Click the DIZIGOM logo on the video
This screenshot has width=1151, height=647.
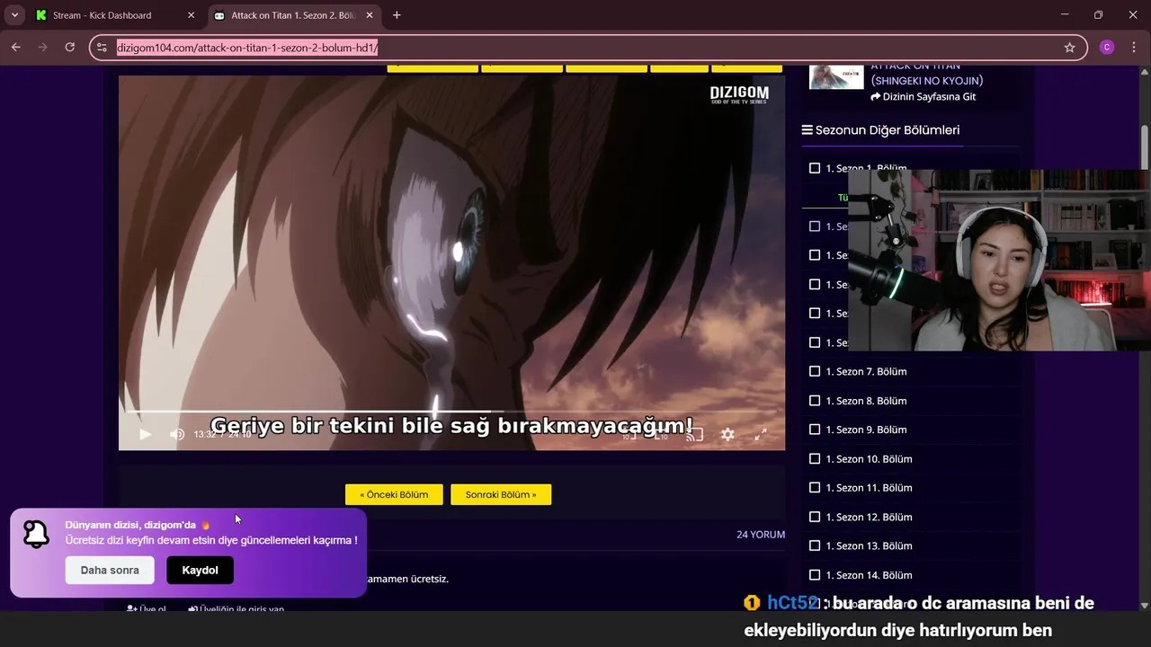[x=739, y=95]
